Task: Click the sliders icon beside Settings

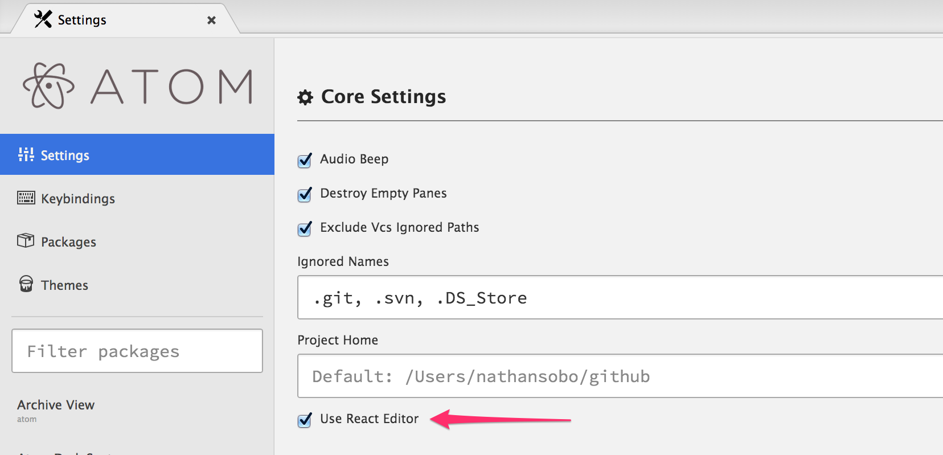Action: (26, 154)
